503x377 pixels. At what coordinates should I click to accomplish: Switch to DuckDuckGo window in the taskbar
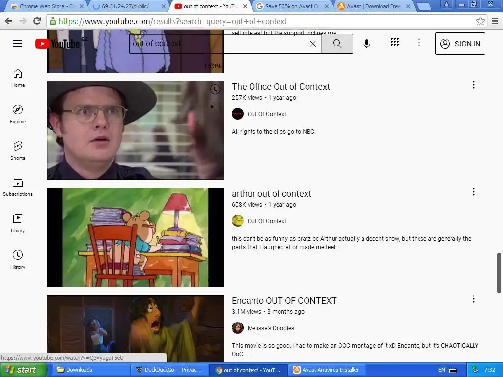click(169, 370)
